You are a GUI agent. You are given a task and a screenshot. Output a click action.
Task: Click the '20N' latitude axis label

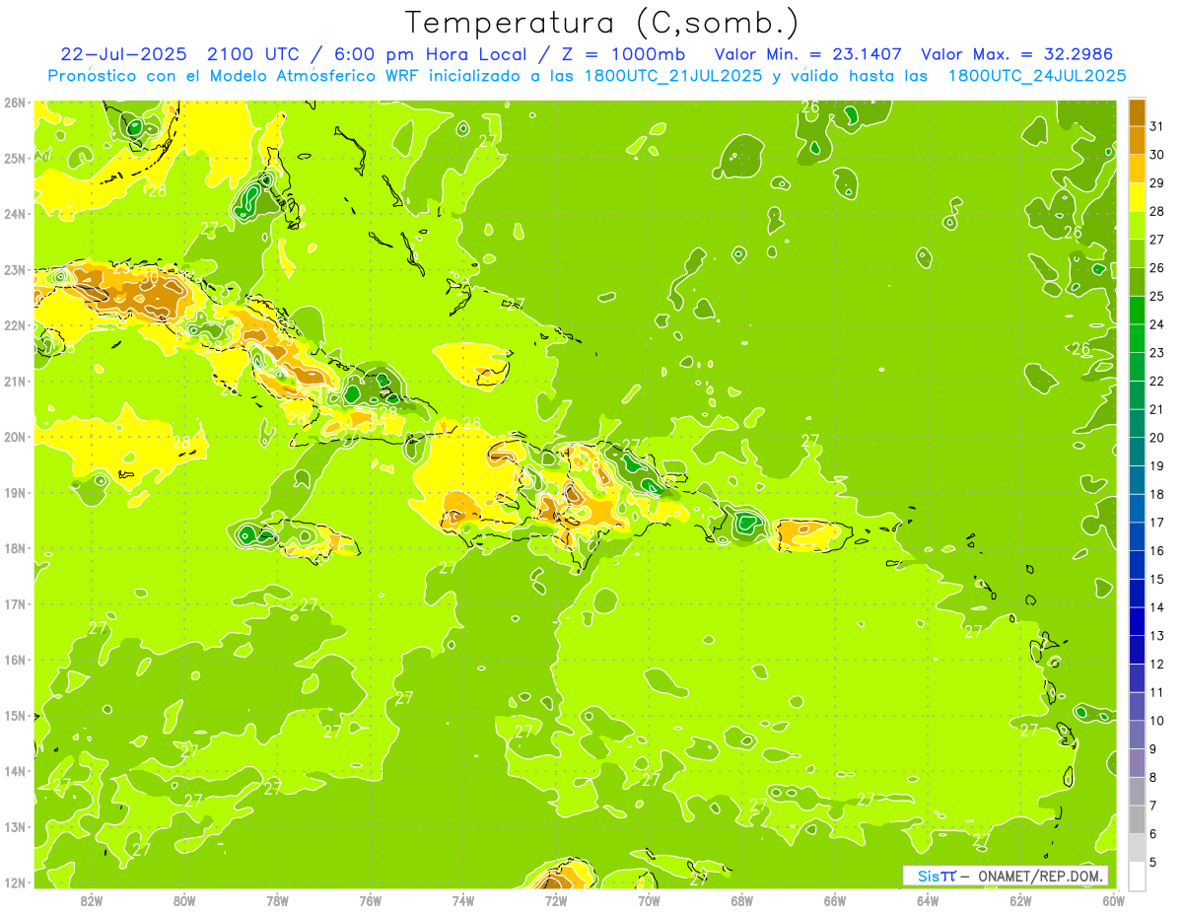[15, 437]
